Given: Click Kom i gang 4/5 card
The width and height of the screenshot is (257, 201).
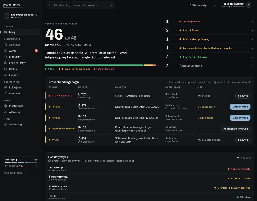Looking at the screenshot, I should click(21, 163).
